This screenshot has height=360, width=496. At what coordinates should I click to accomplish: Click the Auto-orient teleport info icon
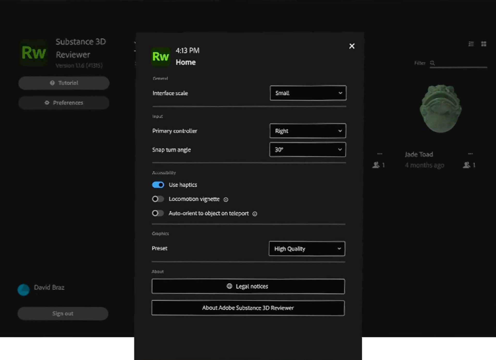pos(255,214)
